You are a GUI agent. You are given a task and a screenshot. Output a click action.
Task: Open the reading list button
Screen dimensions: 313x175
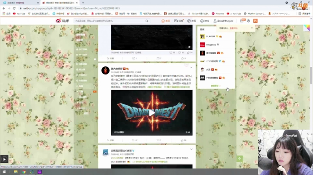304,14
